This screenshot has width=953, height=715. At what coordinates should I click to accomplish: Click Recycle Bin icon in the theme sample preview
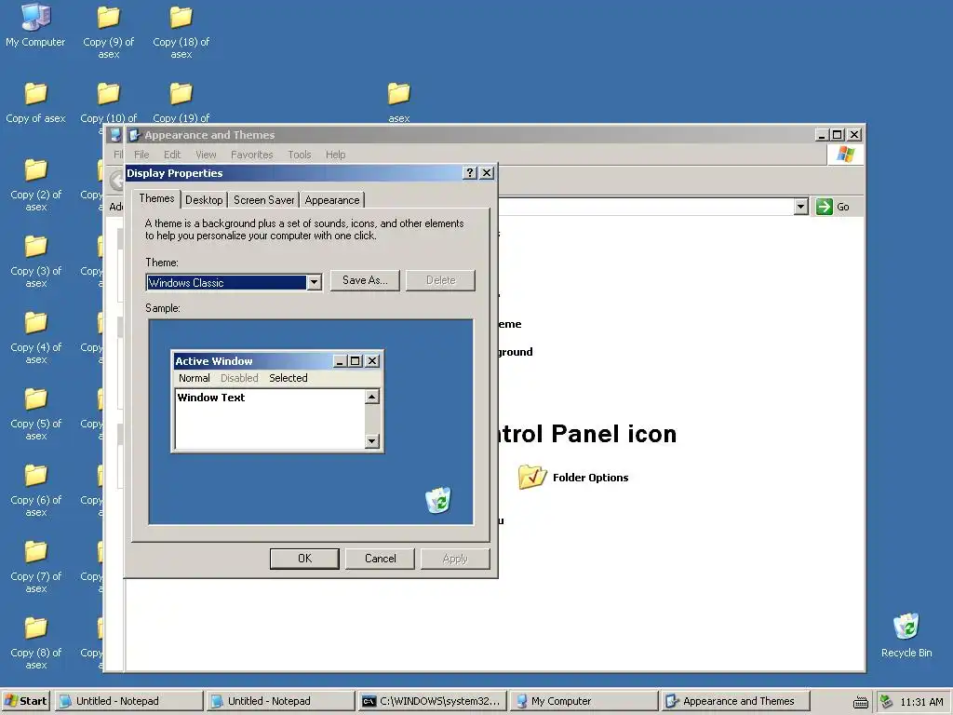(438, 500)
